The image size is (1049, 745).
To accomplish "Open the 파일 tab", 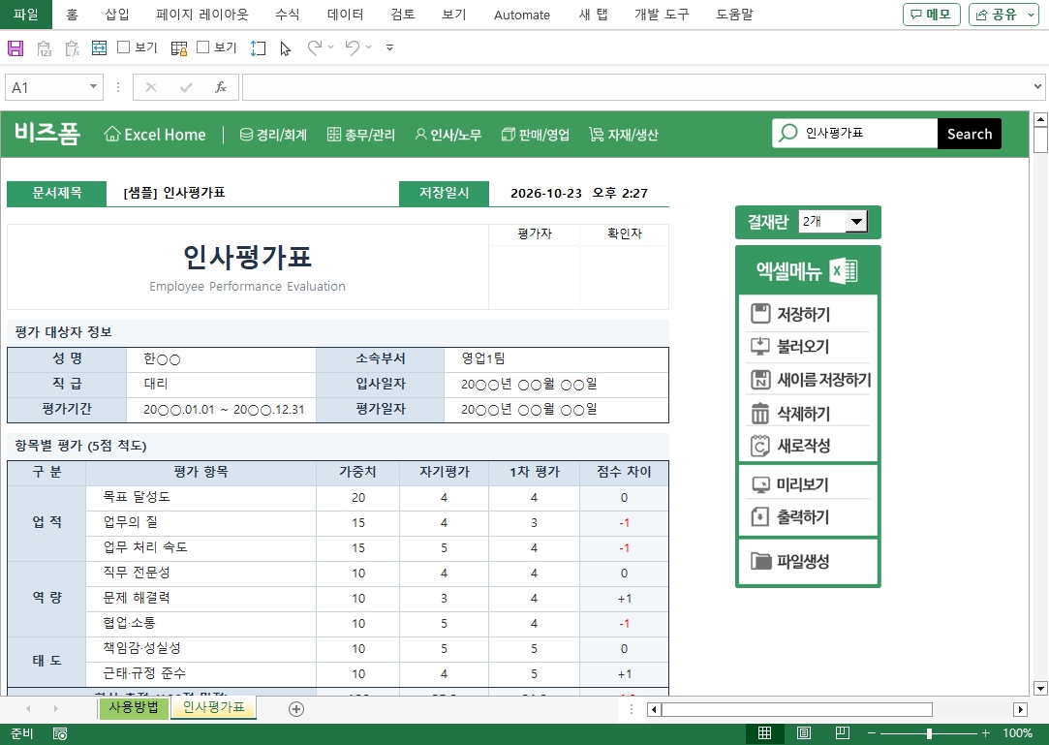I will pos(26,15).
